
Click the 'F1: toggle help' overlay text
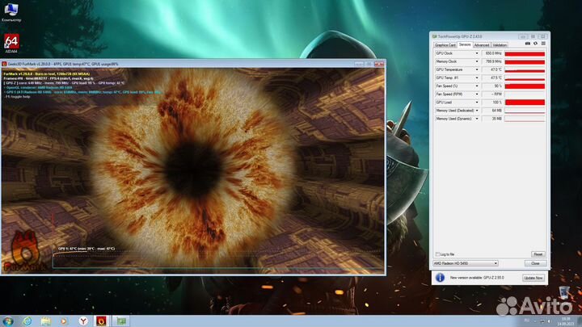coord(18,96)
